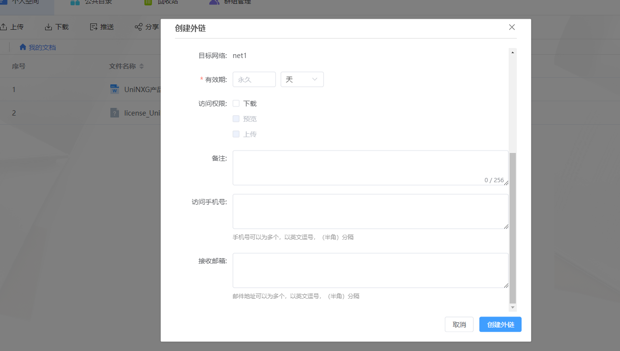Enable the 上传 upload permission checkbox

236,134
